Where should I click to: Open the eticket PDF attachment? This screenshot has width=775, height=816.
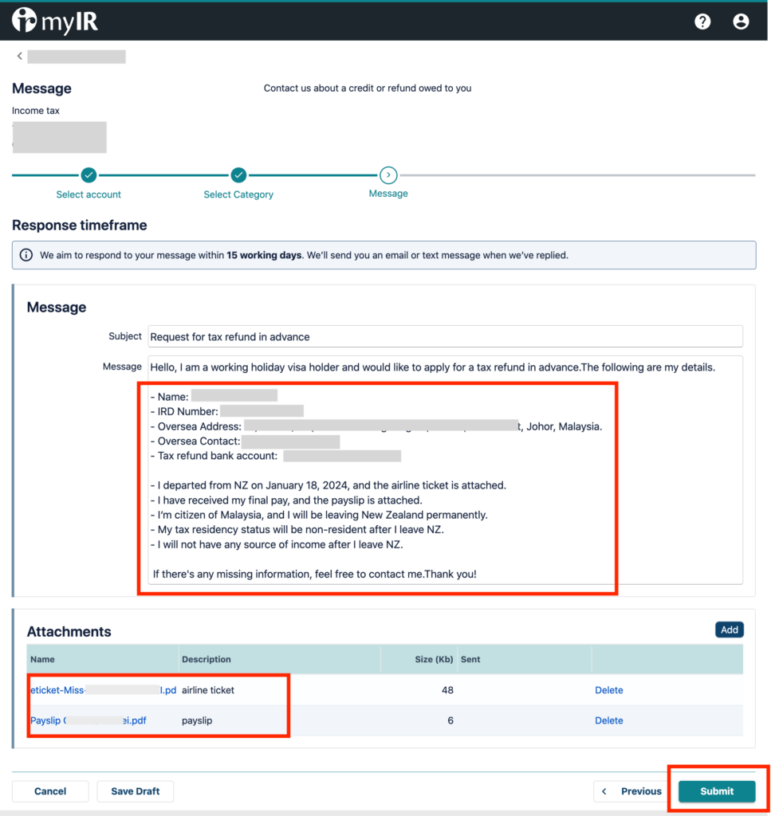(x=103, y=690)
